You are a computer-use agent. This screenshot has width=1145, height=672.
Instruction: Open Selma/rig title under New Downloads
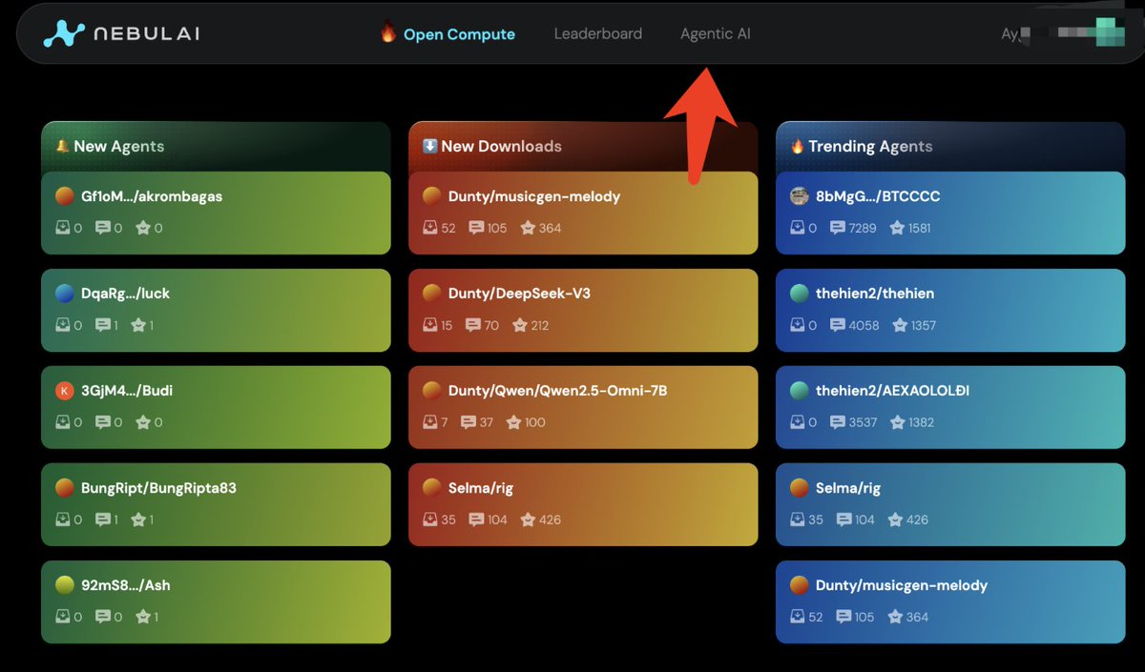[x=481, y=488]
